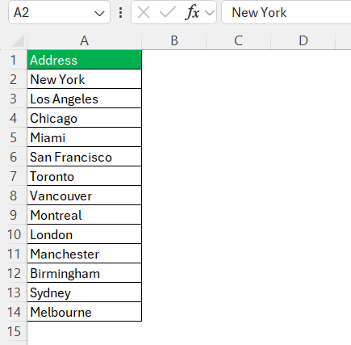Click the Name Box showing A2
The image size is (351, 345).
point(59,12)
